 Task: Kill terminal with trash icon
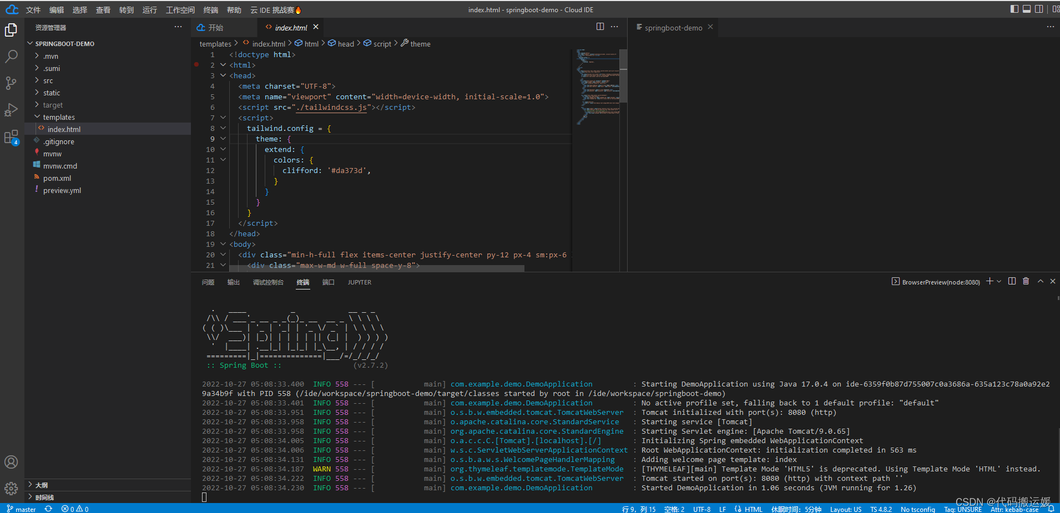[1026, 281]
